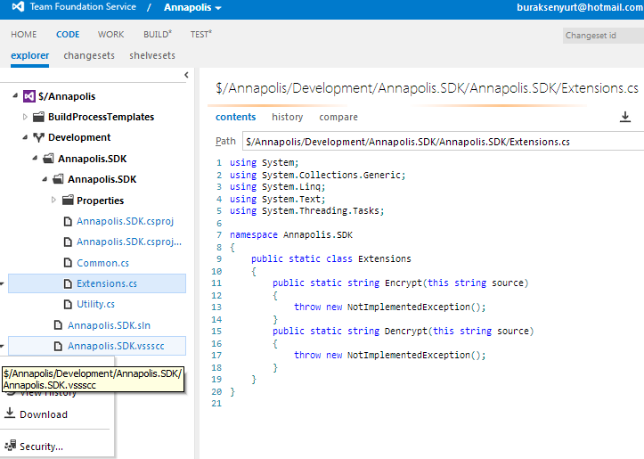Click the Extensions.cs file icon
The height and width of the screenshot is (459, 644).
pos(67,284)
